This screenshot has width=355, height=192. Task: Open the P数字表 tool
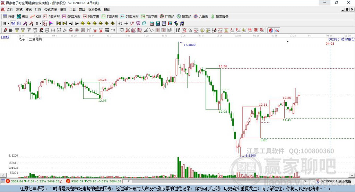coord(91,17)
